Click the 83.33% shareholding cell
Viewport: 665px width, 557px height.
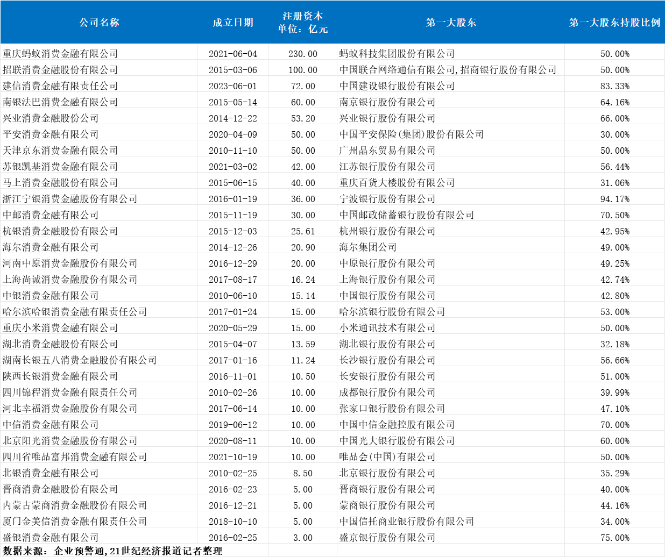tap(614, 86)
